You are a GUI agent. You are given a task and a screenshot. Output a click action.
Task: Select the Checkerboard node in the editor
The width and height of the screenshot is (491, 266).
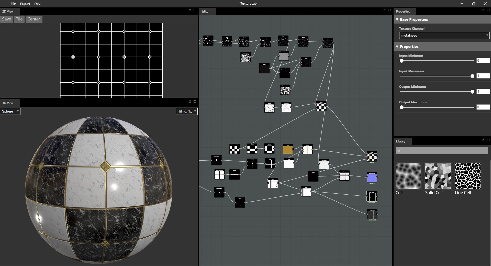pos(235,149)
